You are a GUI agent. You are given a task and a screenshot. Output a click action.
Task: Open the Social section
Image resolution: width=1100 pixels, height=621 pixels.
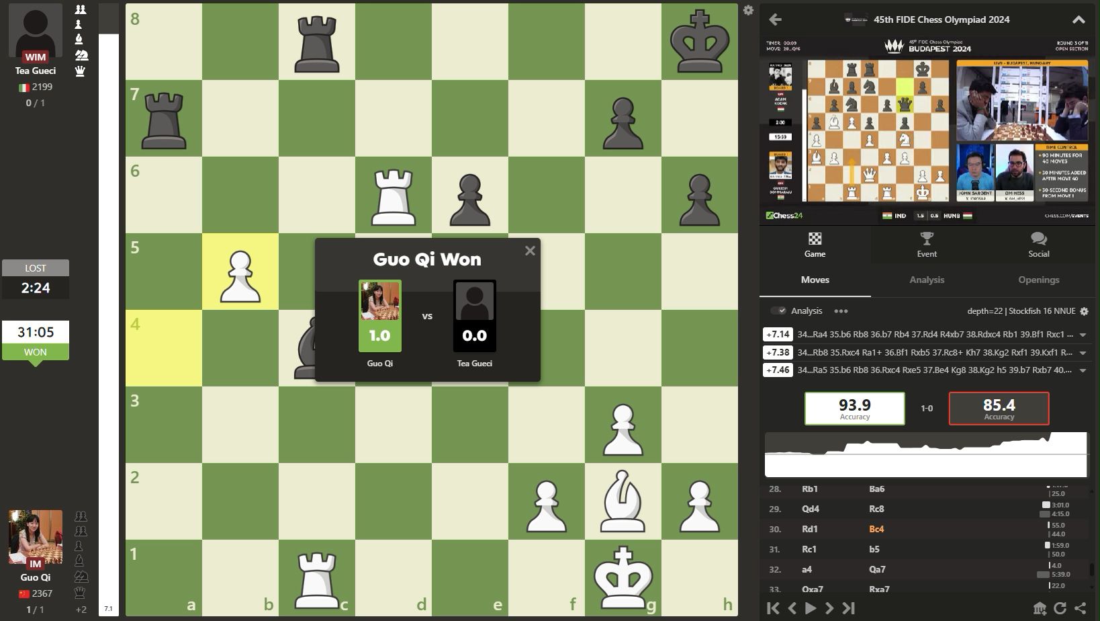(1038, 245)
